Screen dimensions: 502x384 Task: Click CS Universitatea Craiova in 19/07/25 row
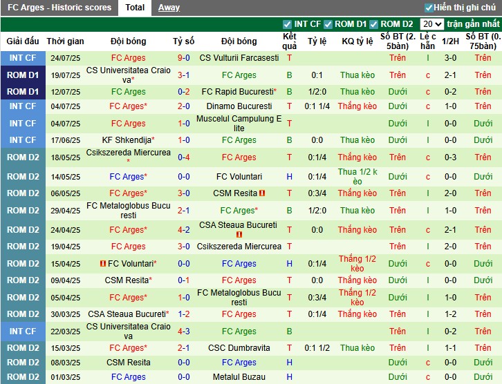point(128,75)
